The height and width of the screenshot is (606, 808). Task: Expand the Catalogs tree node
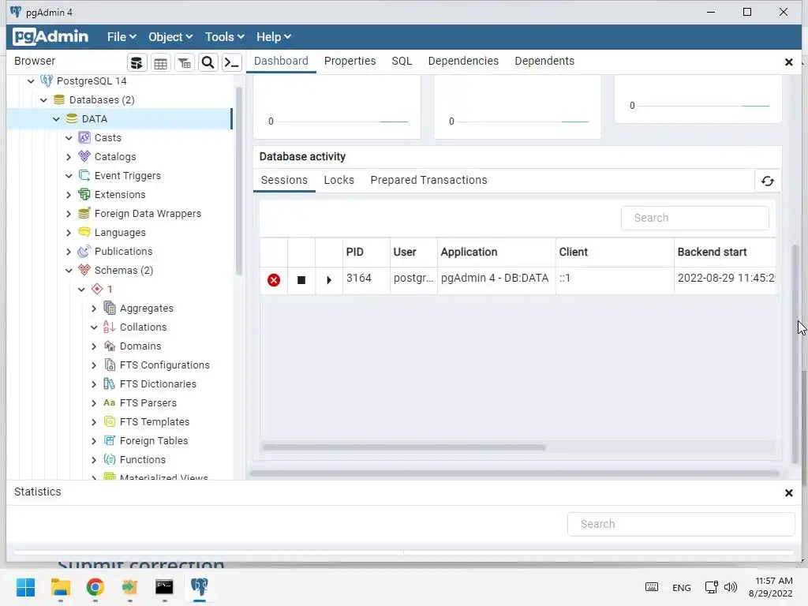point(69,157)
